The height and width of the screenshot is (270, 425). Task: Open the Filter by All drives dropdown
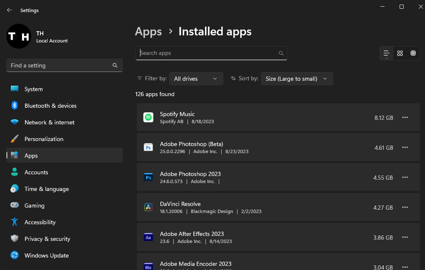point(196,79)
